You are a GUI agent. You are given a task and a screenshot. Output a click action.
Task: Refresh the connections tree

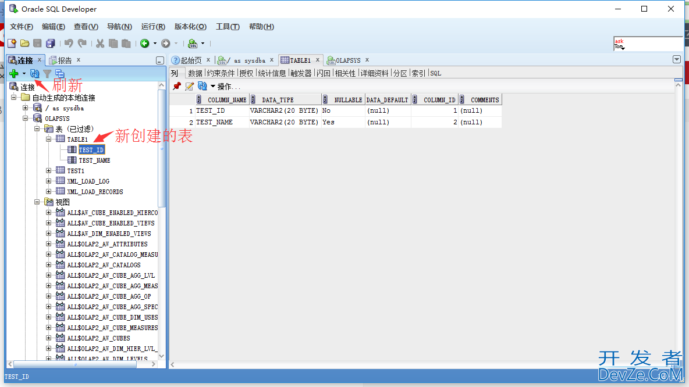(x=35, y=73)
